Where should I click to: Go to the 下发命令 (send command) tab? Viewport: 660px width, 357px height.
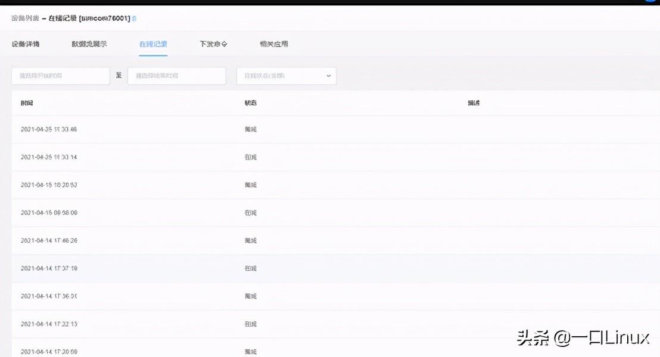pyautogui.click(x=213, y=43)
